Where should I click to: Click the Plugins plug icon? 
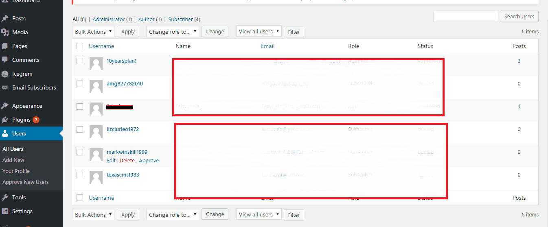tap(5, 120)
